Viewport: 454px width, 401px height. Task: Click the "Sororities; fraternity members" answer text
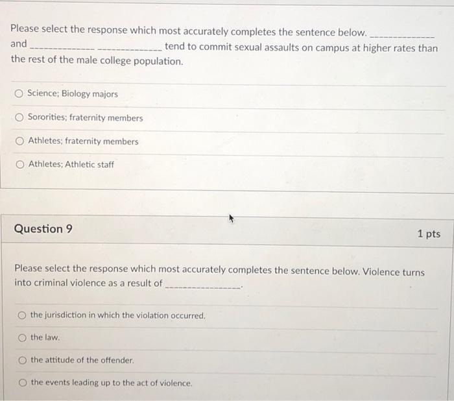(x=85, y=118)
